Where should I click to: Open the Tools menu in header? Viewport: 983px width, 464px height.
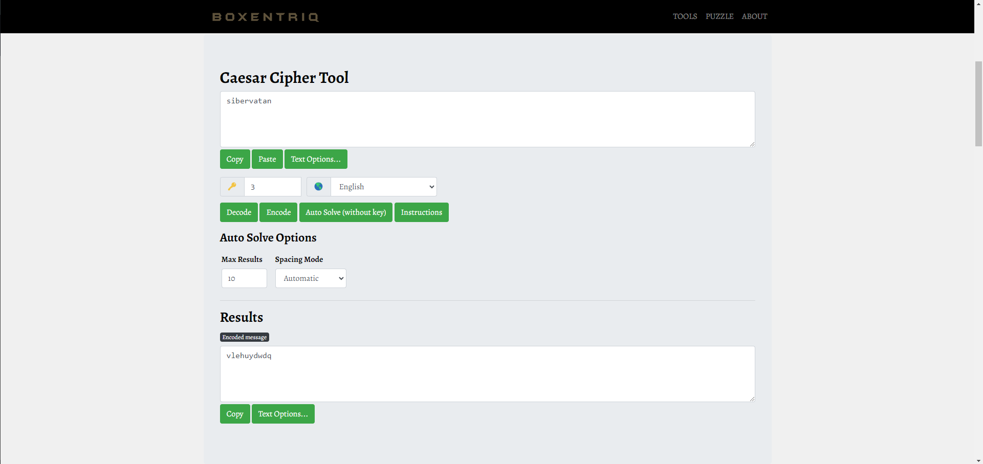point(685,16)
